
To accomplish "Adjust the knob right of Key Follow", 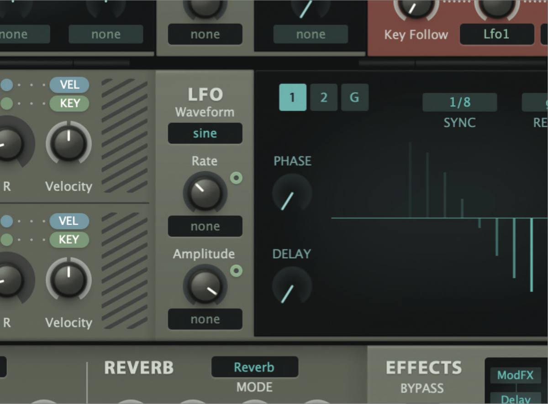I will [x=497, y=7].
